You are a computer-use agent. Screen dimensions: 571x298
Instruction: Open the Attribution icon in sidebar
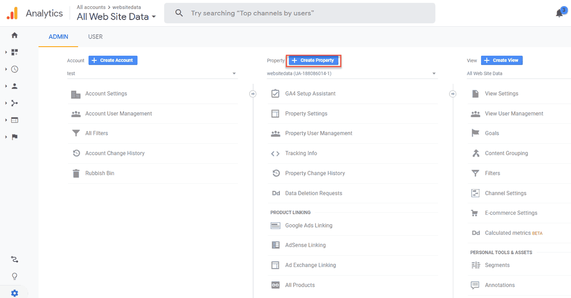(x=14, y=259)
